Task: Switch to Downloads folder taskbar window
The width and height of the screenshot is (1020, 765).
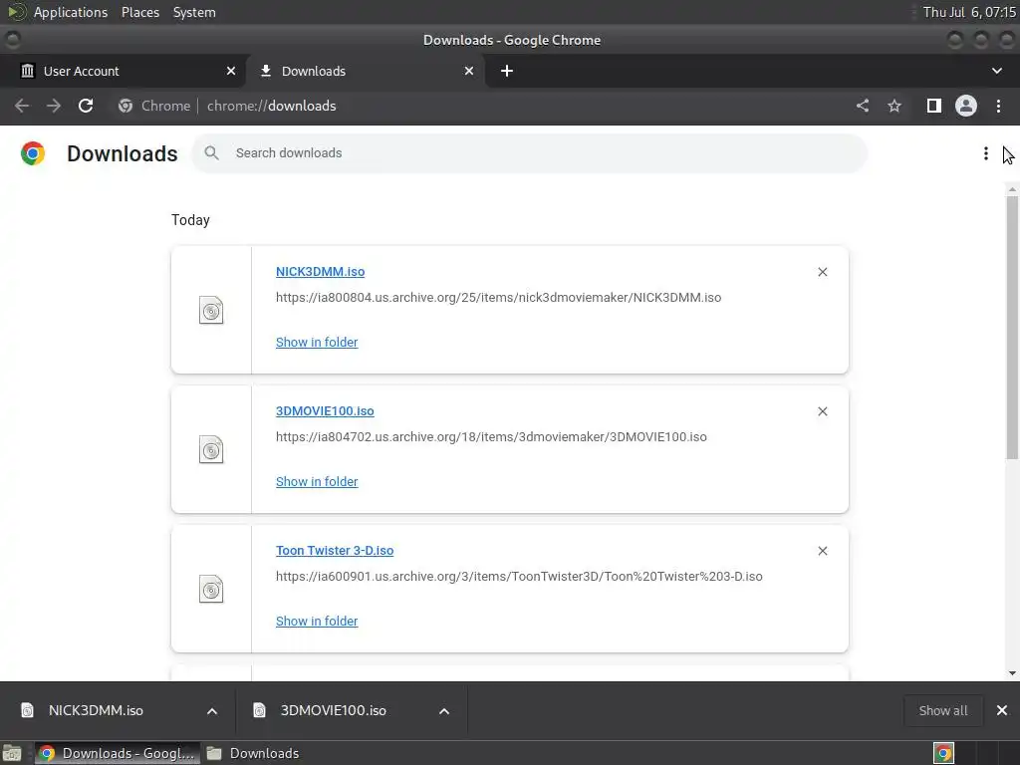Action: pyautogui.click(x=253, y=753)
